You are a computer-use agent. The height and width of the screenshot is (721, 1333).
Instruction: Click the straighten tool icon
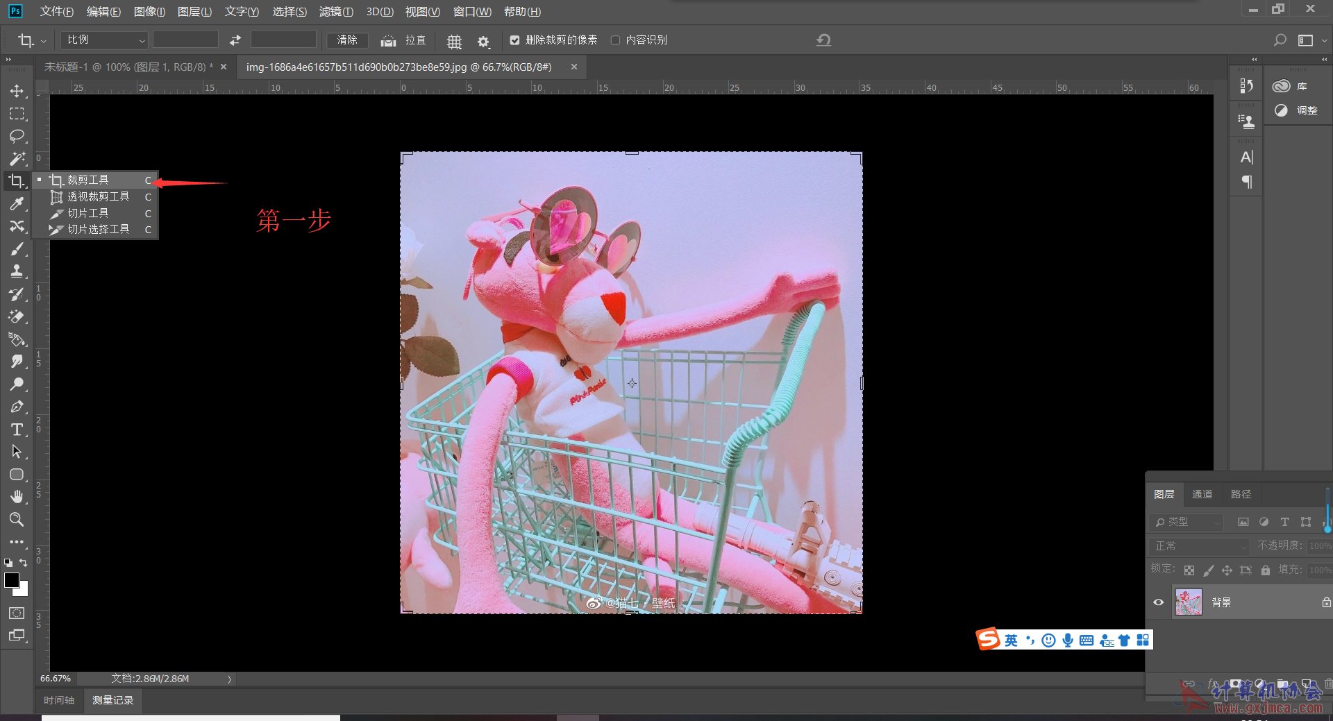tap(388, 41)
